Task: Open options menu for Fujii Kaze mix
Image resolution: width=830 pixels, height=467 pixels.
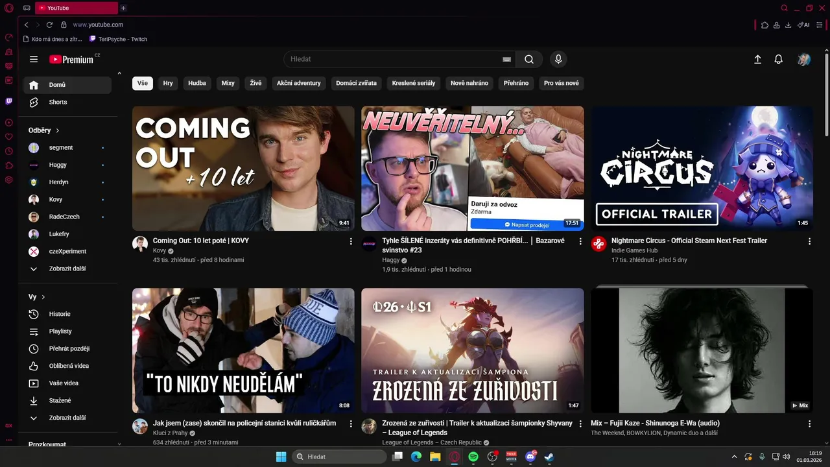Action: 809,424
